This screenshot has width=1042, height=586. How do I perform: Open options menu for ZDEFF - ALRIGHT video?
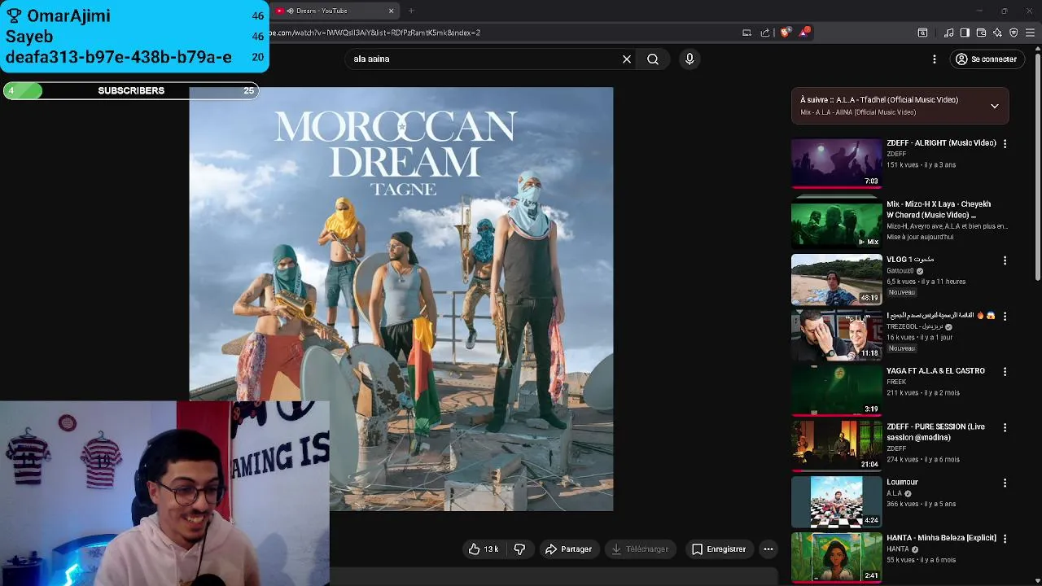(x=1005, y=143)
